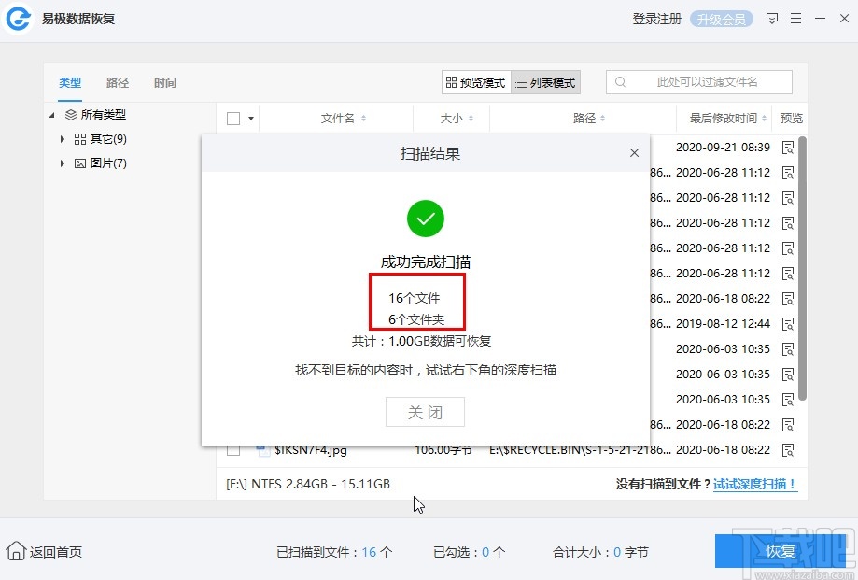This screenshot has width=858, height=580.
Task: Click 合计大小:0 字节 status
Action: coord(600,552)
